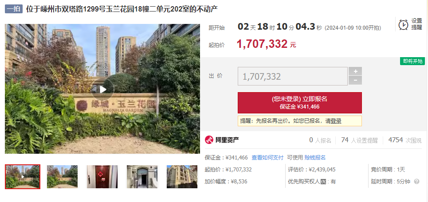Viewport: 428px width, 202px height.
Task: Increase bid with the plus button
Action: (355, 71)
